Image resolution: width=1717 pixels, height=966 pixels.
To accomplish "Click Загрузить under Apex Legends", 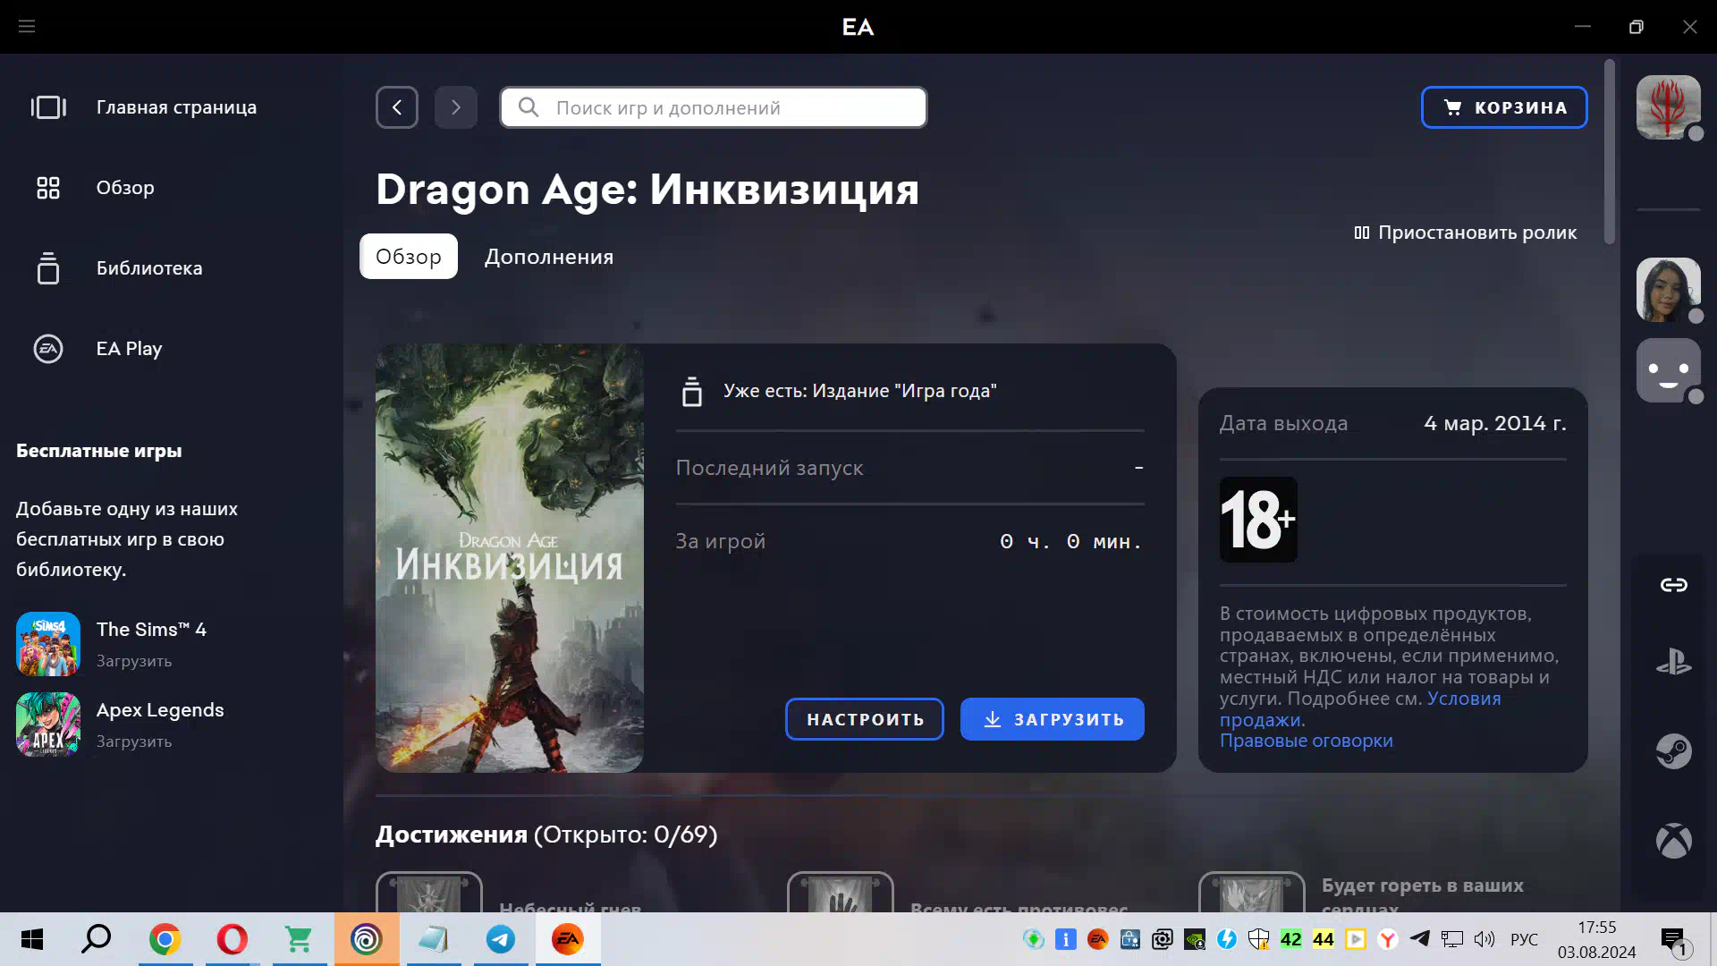I will pos(134,741).
